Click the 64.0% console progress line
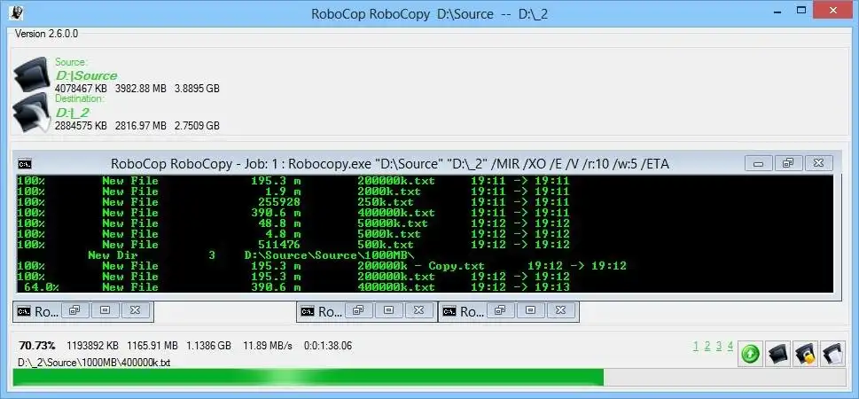This screenshot has height=399, width=859. (x=296, y=287)
